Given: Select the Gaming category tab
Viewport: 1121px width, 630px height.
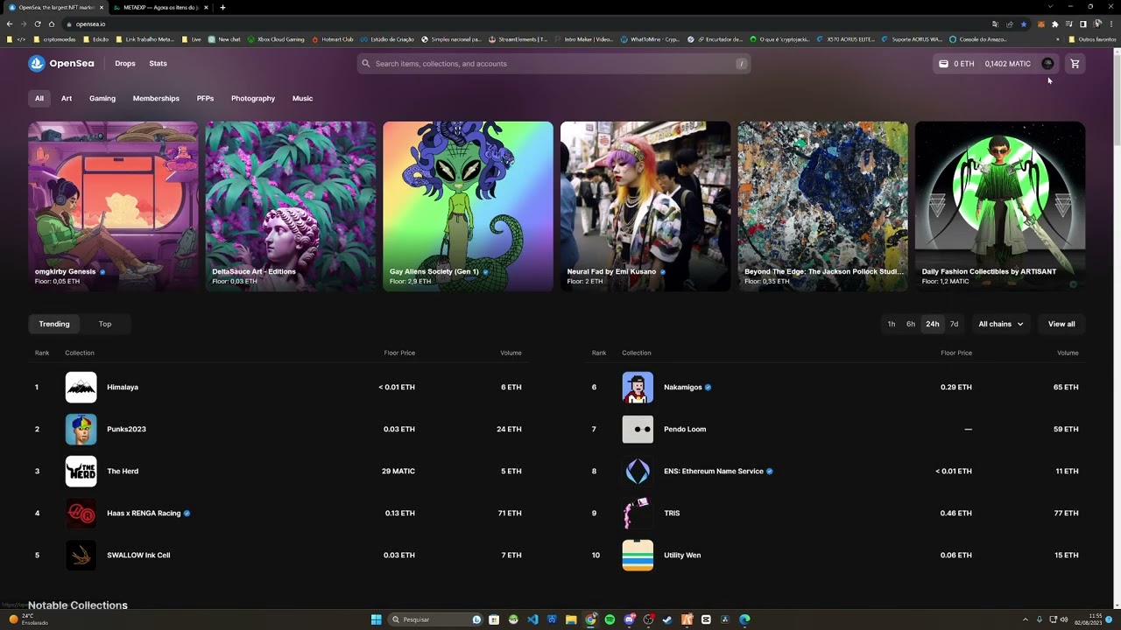Looking at the screenshot, I should pyautogui.click(x=102, y=99).
